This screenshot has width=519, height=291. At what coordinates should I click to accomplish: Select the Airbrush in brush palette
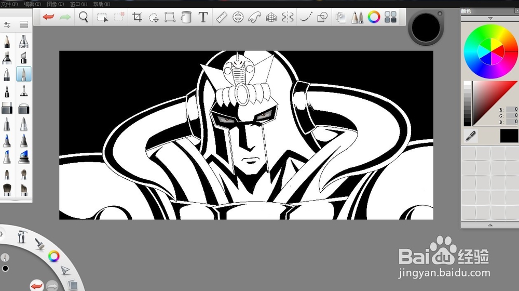pos(23,42)
